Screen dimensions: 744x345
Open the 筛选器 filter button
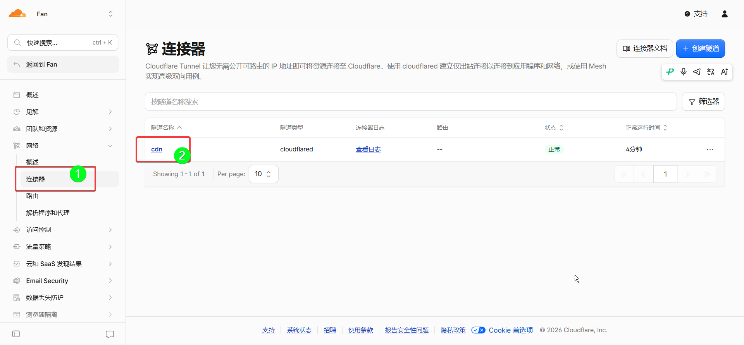tap(703, 102)
